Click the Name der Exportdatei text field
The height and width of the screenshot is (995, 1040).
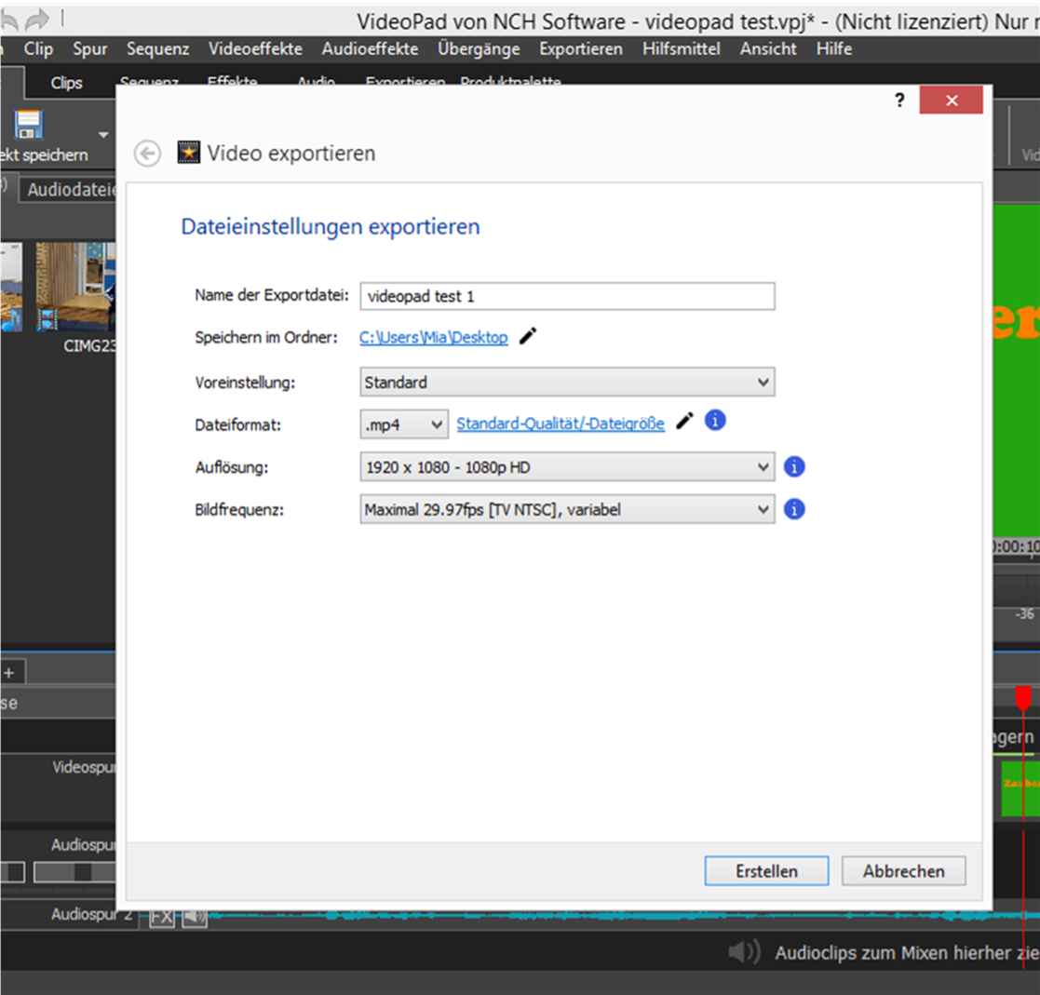(566, 296)
